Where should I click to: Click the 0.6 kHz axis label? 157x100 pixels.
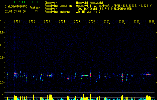tap(2, 95)
